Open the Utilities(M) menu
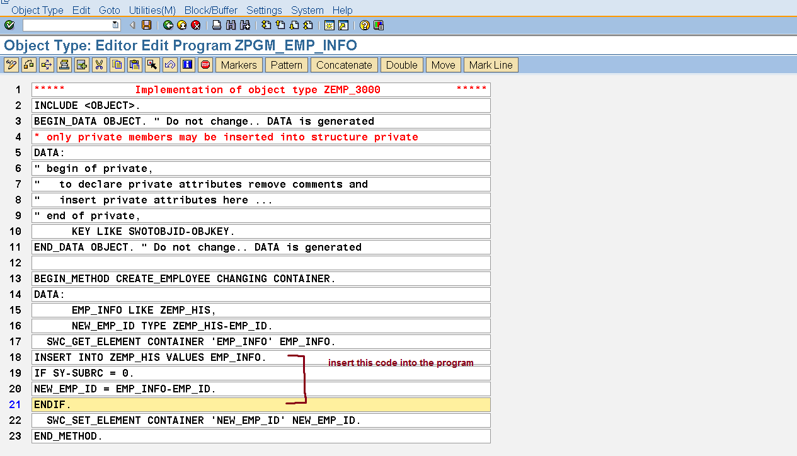 point(152,11)
